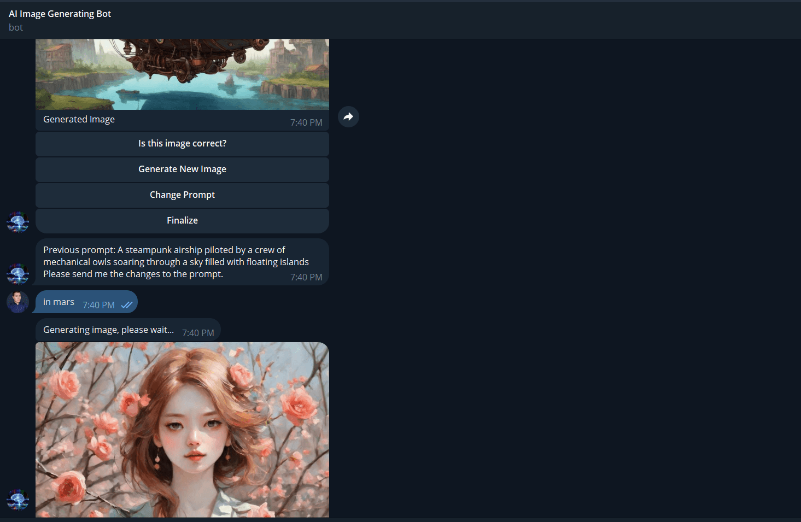Click the Generate New Image button
801x522 pixels.
(x=182, y=169)
